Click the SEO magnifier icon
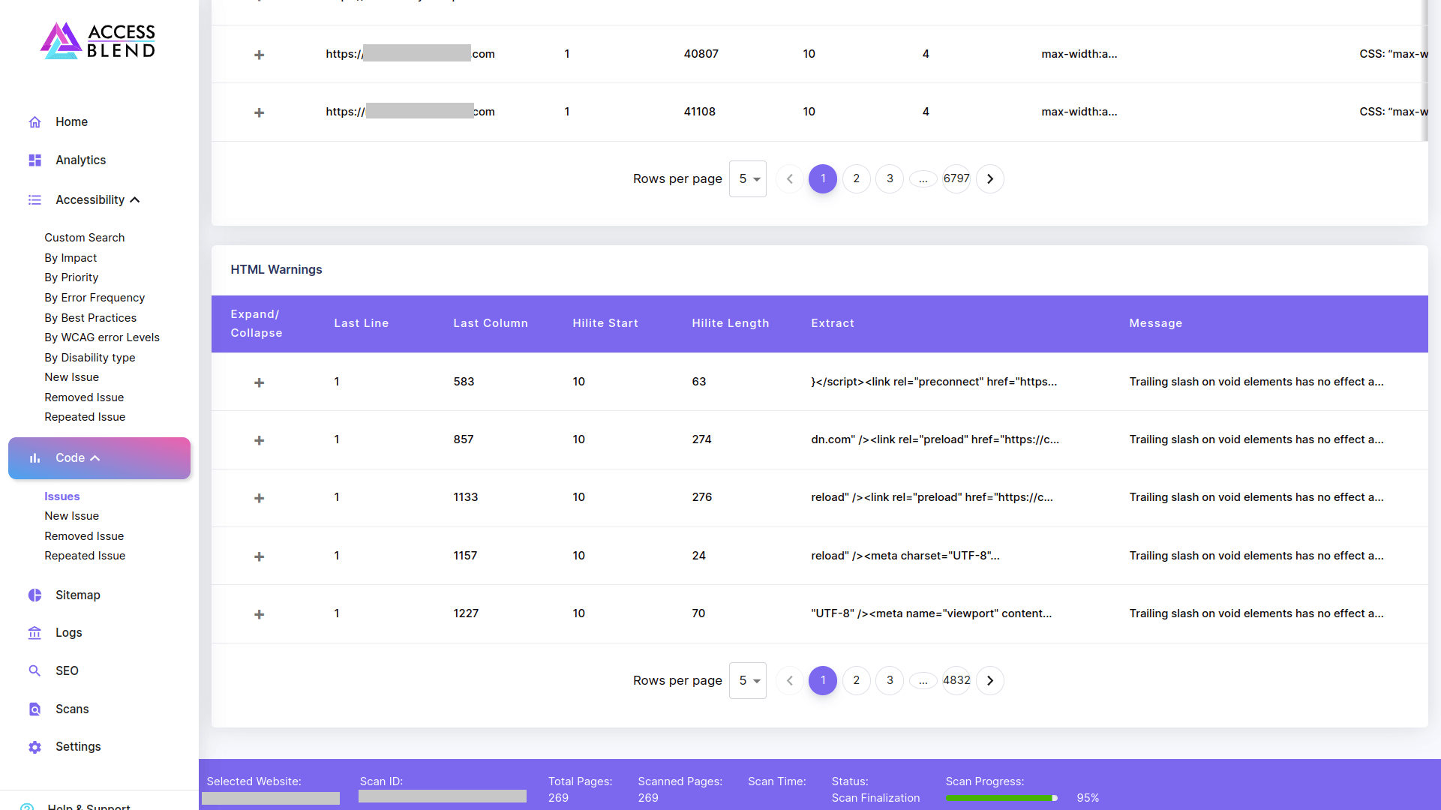Viewport: 1441px width, 810px height. pos(35,671)
